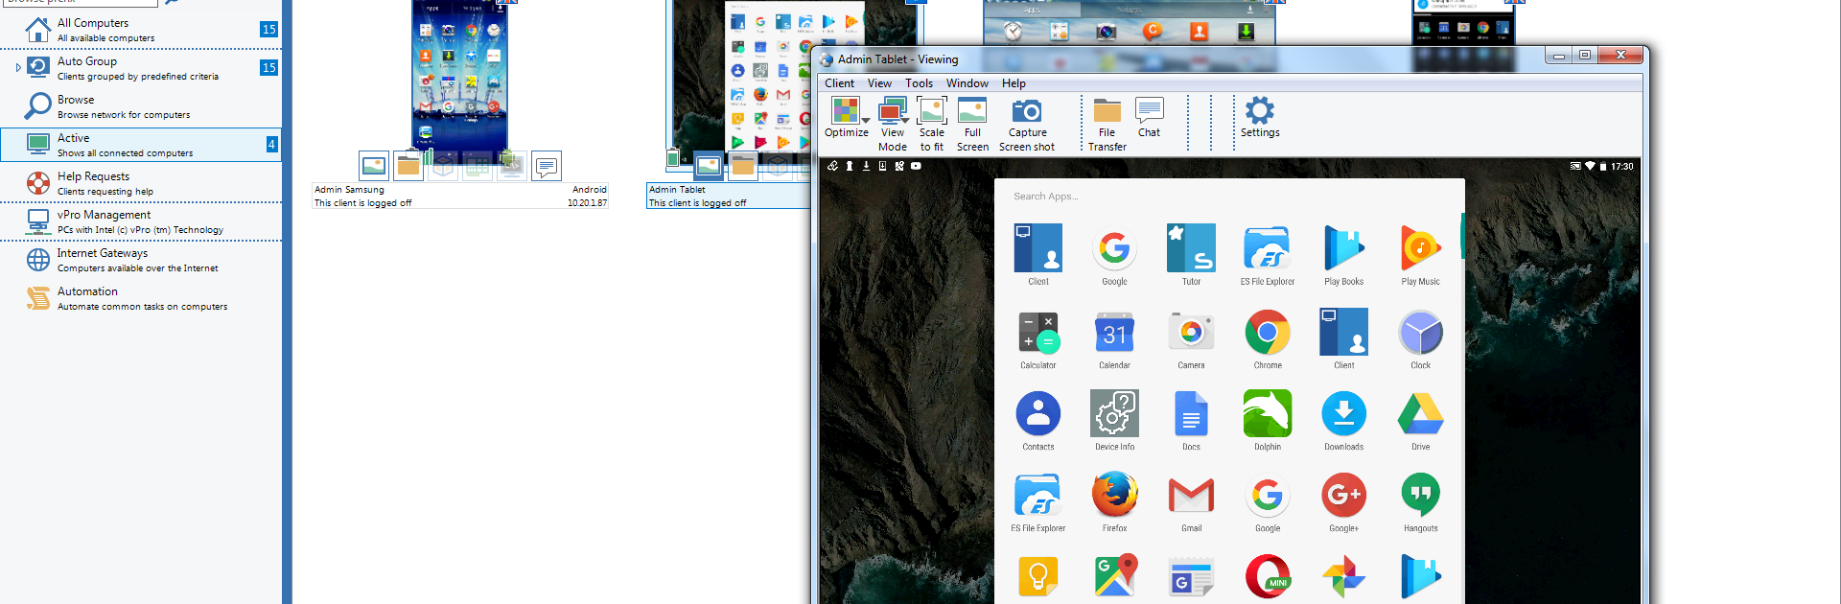Select Browse network for computers
The height and width of the screenshot is (604, 1841).
coord(141,106)
